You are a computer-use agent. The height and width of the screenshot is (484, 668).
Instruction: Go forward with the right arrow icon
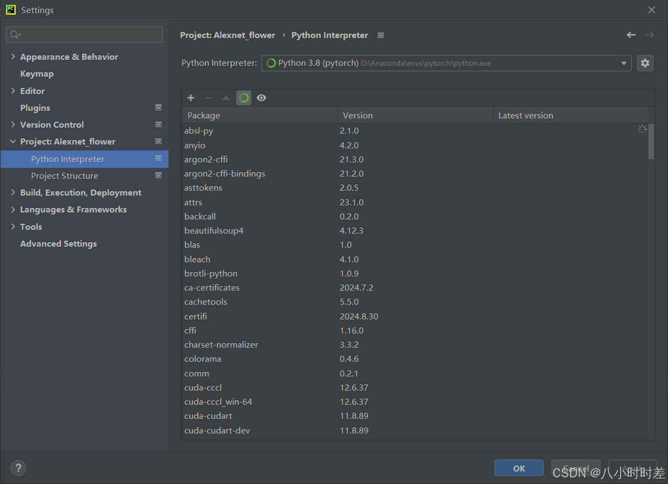pyautogui.click(x=650, y=35)
